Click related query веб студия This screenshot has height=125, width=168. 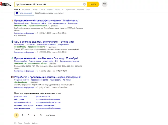19,99
